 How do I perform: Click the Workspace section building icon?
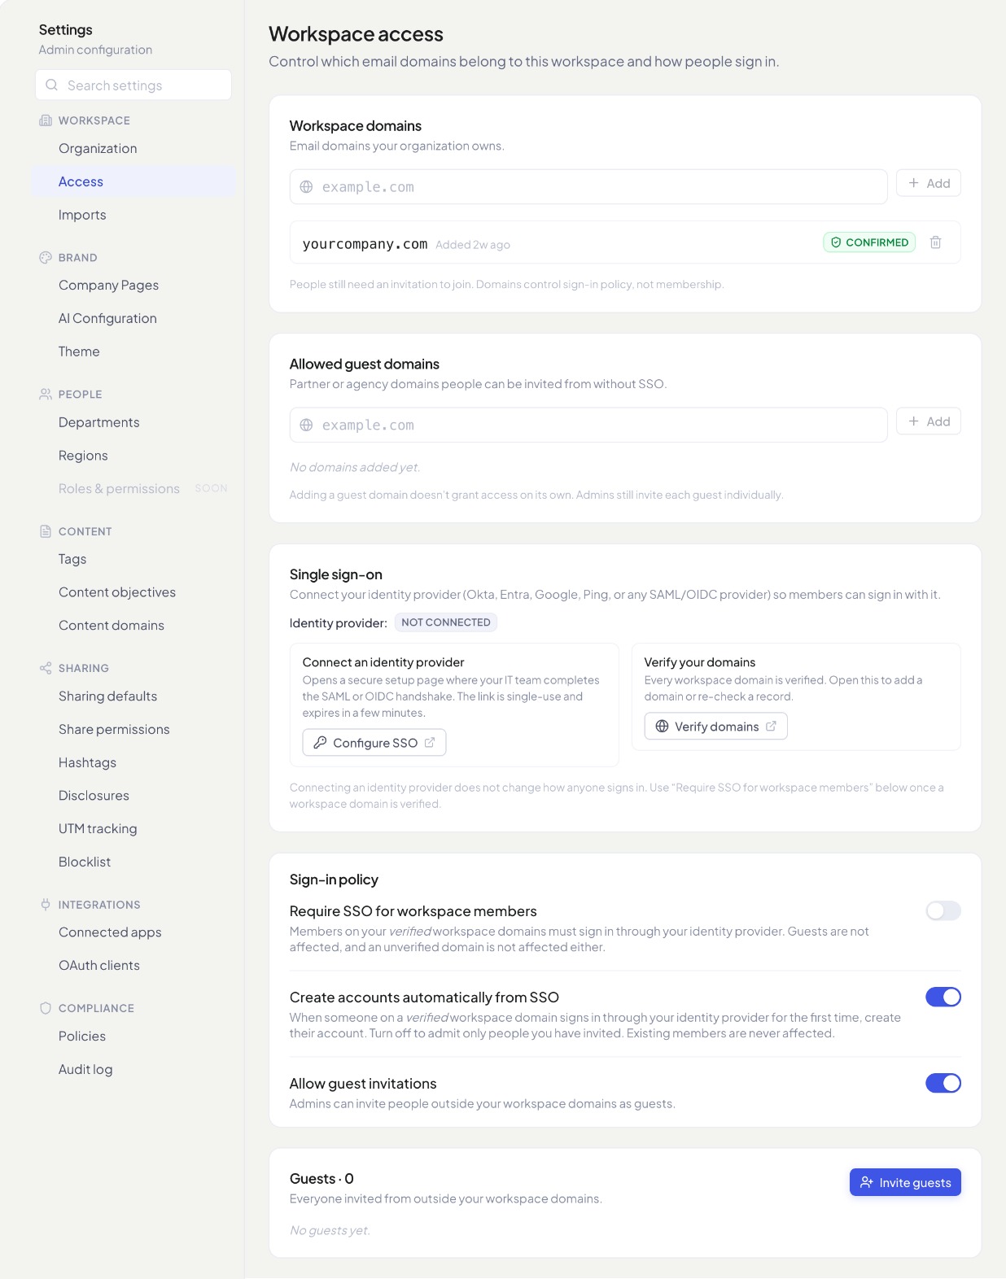pyautogui.click(x=46, y=120)
